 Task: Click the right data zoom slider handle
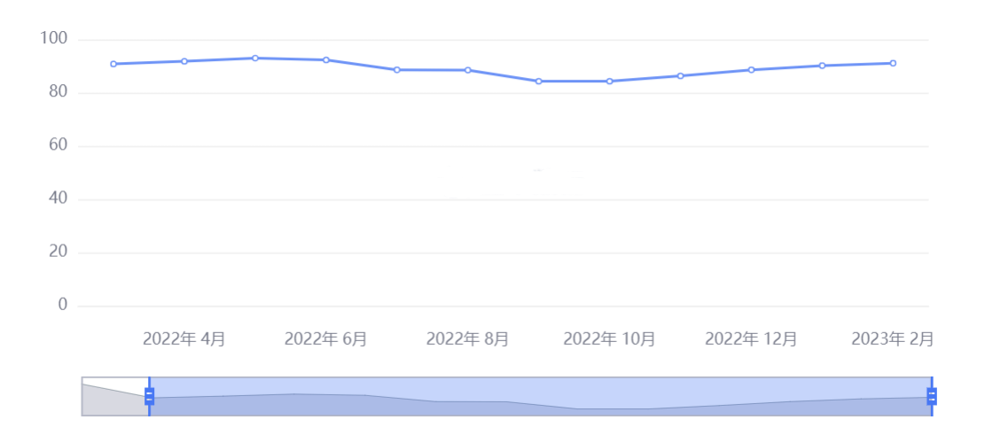(x=932, y=396)
